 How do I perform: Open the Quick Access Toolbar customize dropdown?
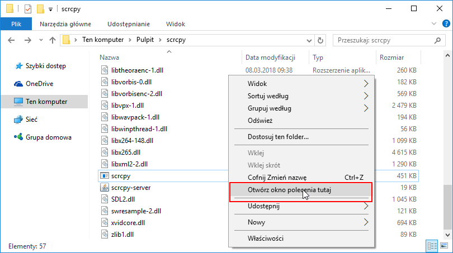pos(50,9)
